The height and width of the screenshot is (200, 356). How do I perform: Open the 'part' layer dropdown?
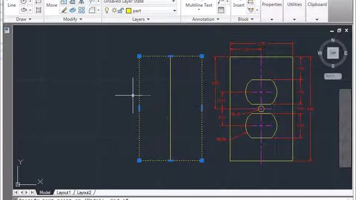coord(175,11)
